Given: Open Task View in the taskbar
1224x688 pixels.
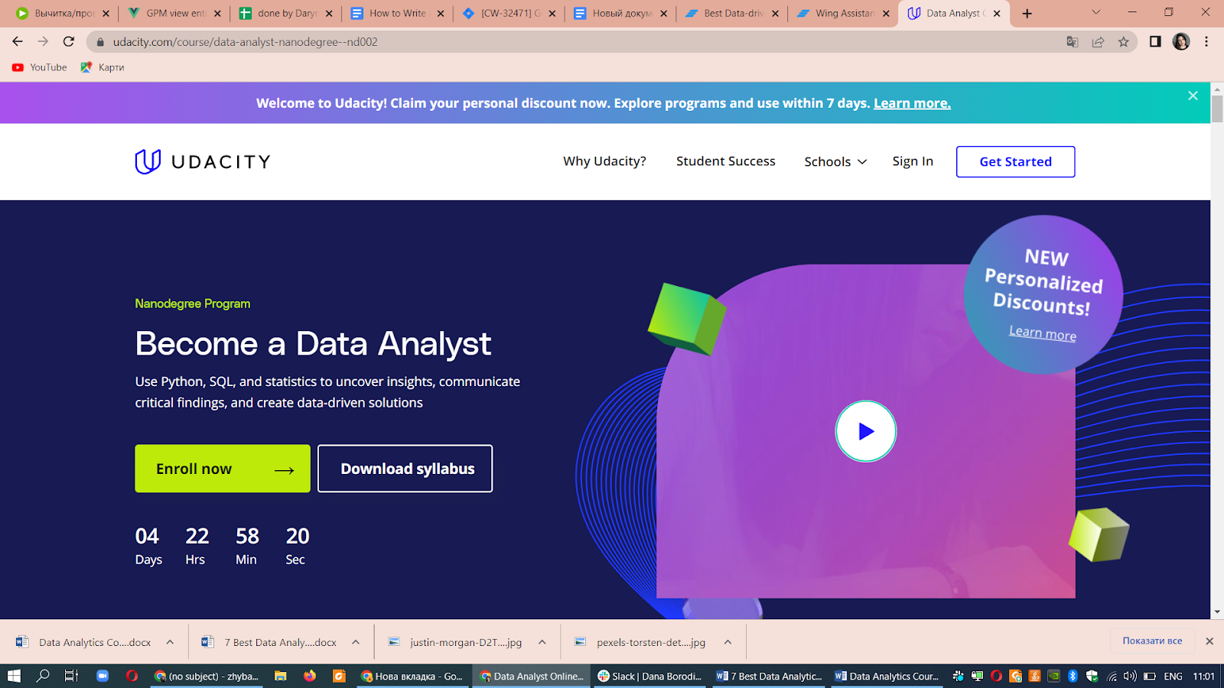Looking at the screenshot, I should click(71, 676).
